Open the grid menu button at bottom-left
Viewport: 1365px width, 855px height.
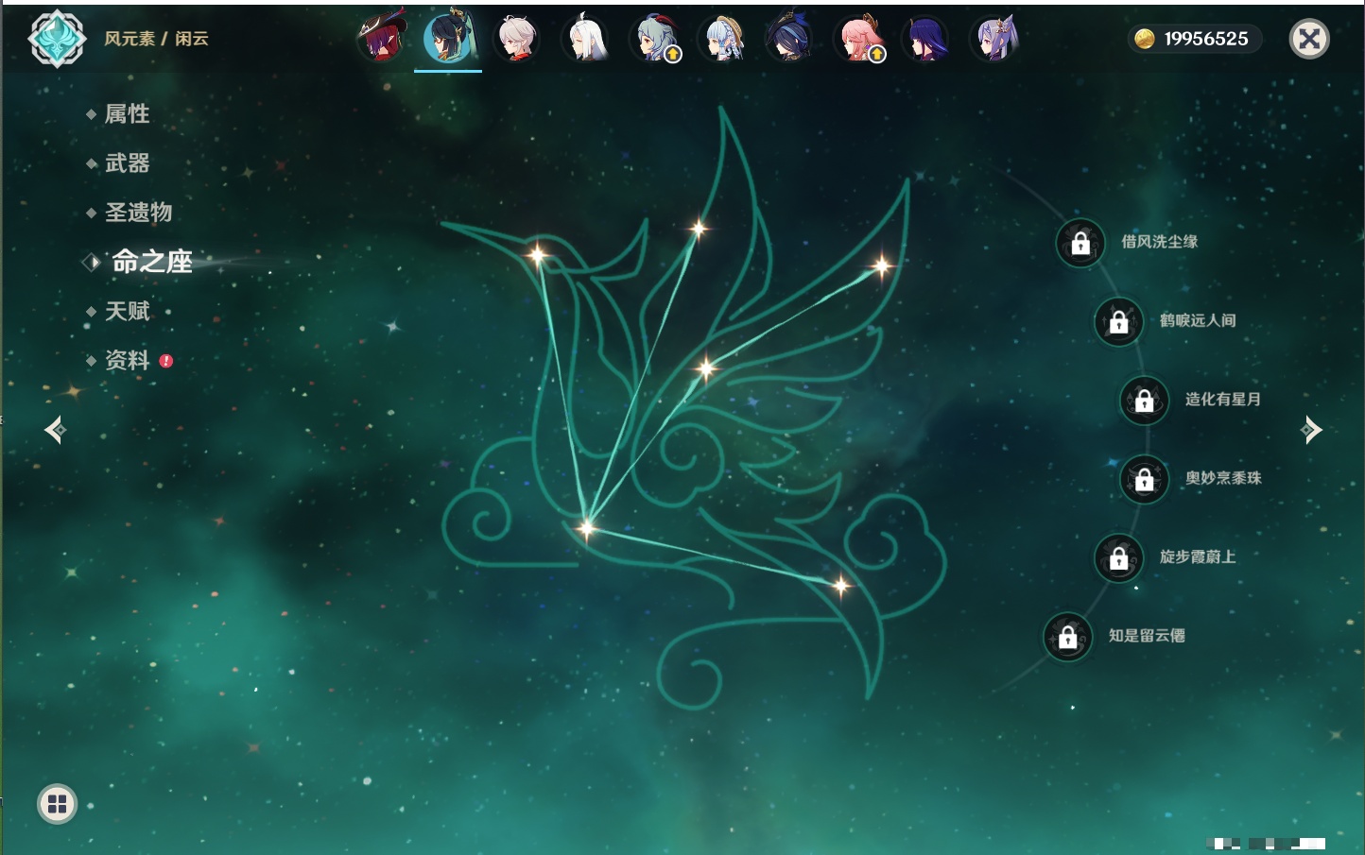tap(57, 804)
